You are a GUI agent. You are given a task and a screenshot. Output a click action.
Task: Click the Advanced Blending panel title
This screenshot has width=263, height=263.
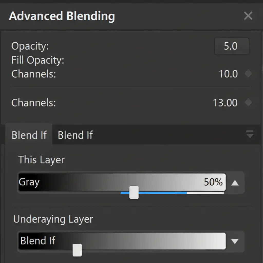click(62, 16)
